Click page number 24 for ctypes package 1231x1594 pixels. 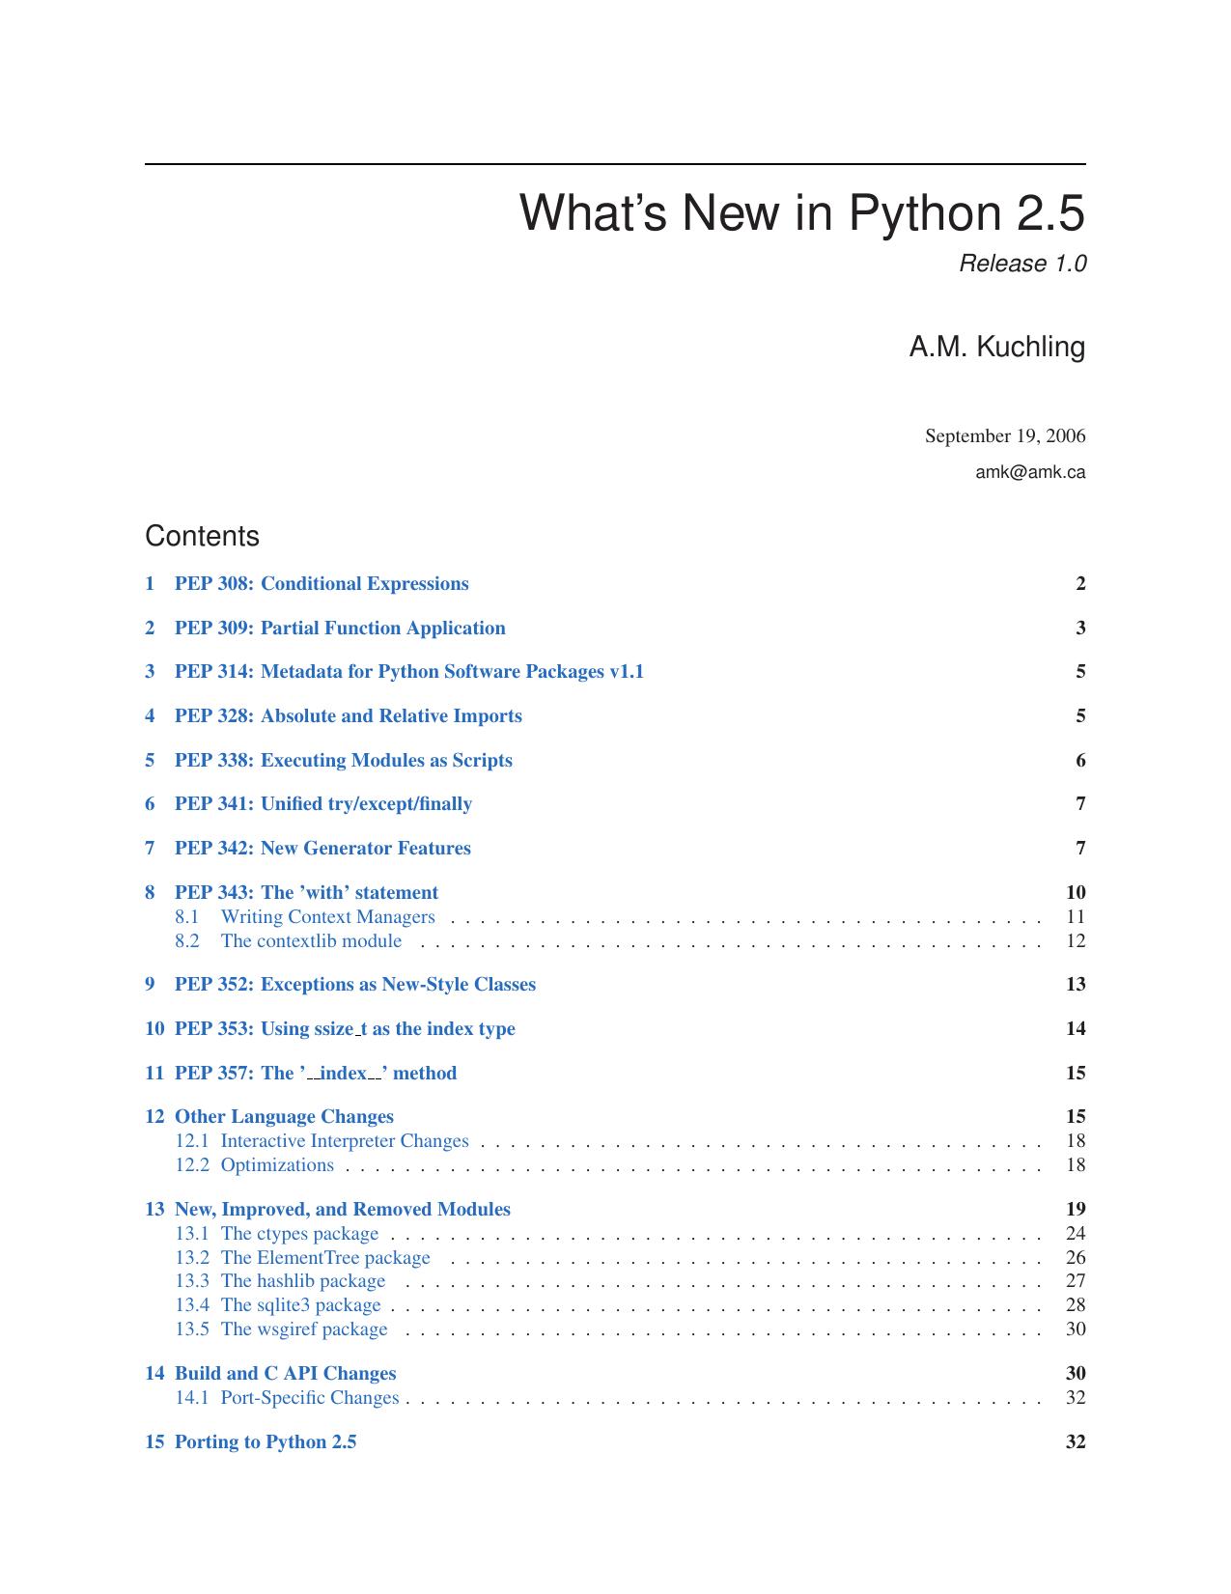coord(1076,1234)
